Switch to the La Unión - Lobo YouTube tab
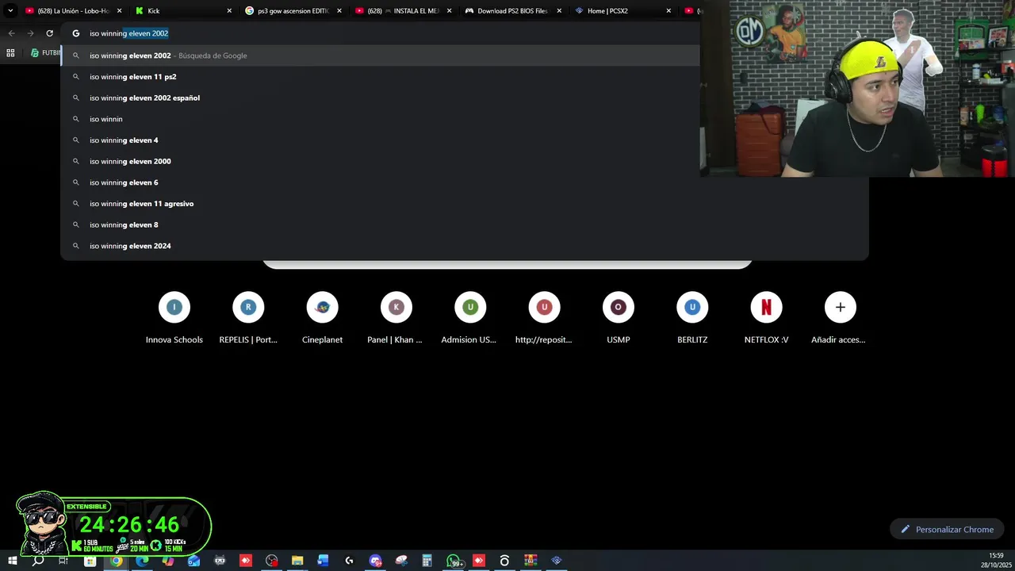Viewport: 1015px width, 571px height. [x=73, y=10]
